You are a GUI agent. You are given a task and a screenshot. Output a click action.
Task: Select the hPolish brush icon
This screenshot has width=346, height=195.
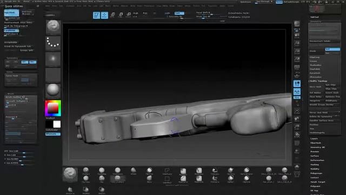134,171
